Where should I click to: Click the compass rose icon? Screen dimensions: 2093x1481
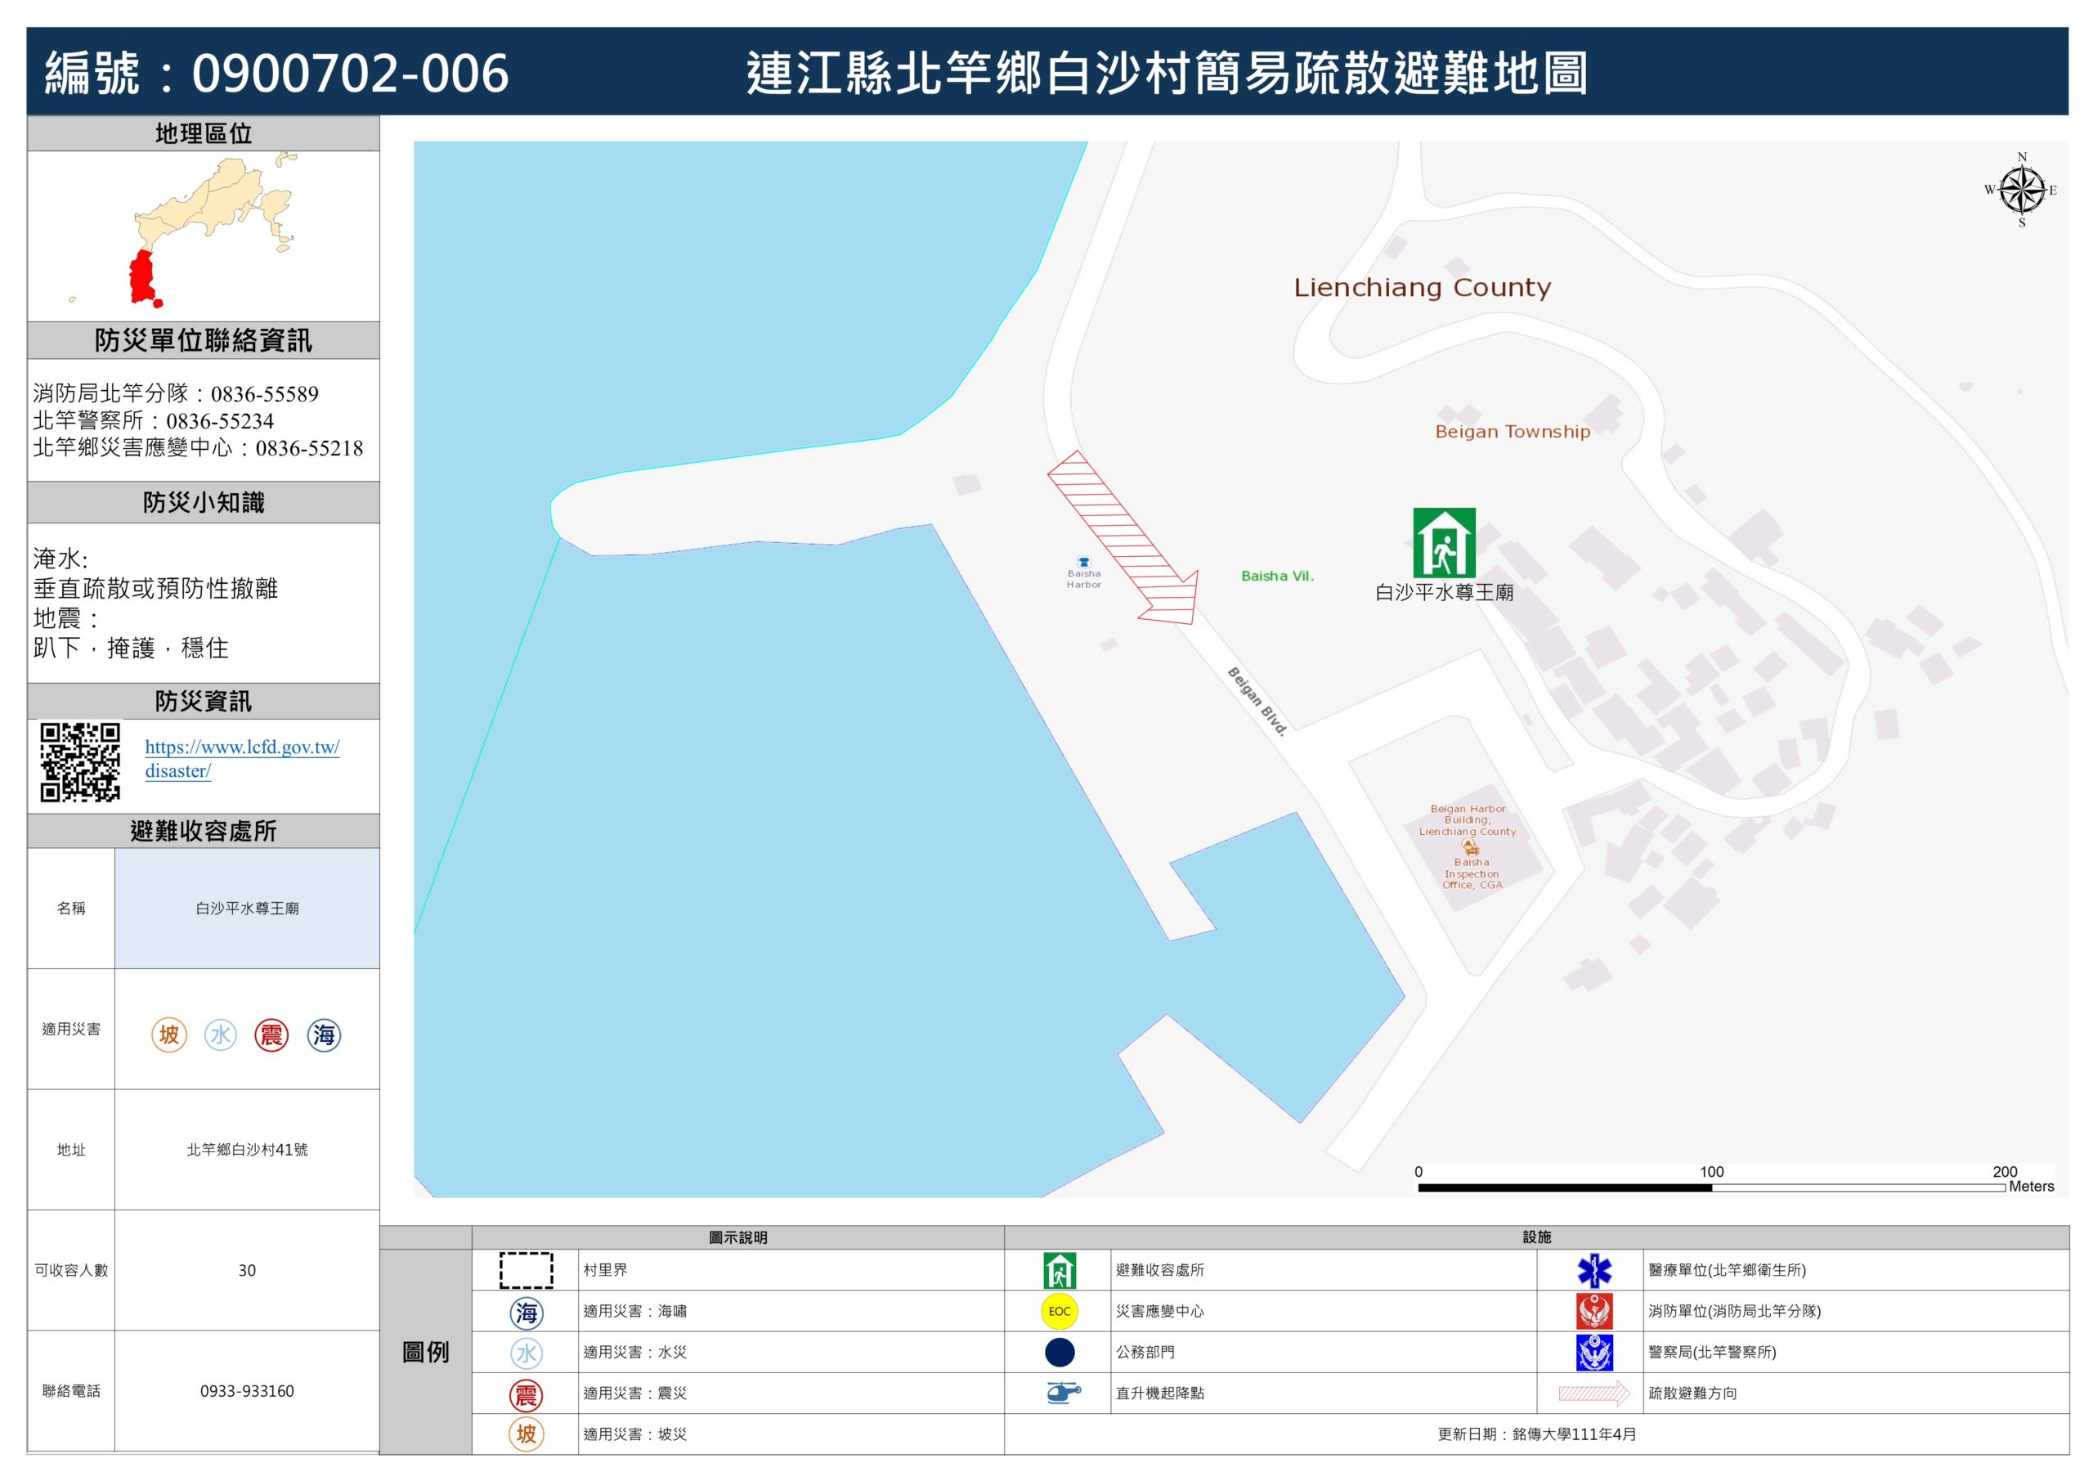2021,190
